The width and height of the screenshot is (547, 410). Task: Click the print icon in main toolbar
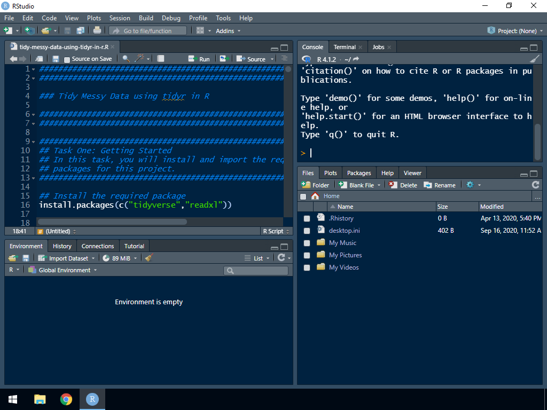point(97,31)
